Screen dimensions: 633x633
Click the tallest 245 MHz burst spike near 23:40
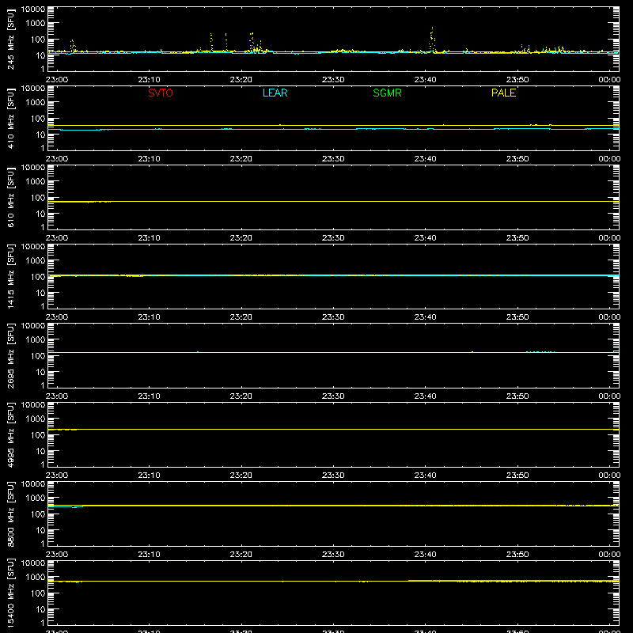click(432, 39)
